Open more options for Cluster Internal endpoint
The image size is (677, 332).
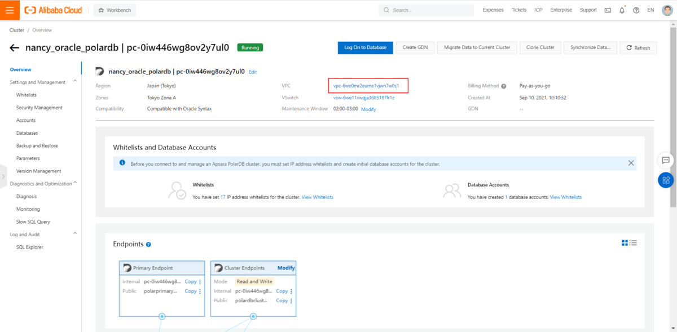(x=291, y=291)
